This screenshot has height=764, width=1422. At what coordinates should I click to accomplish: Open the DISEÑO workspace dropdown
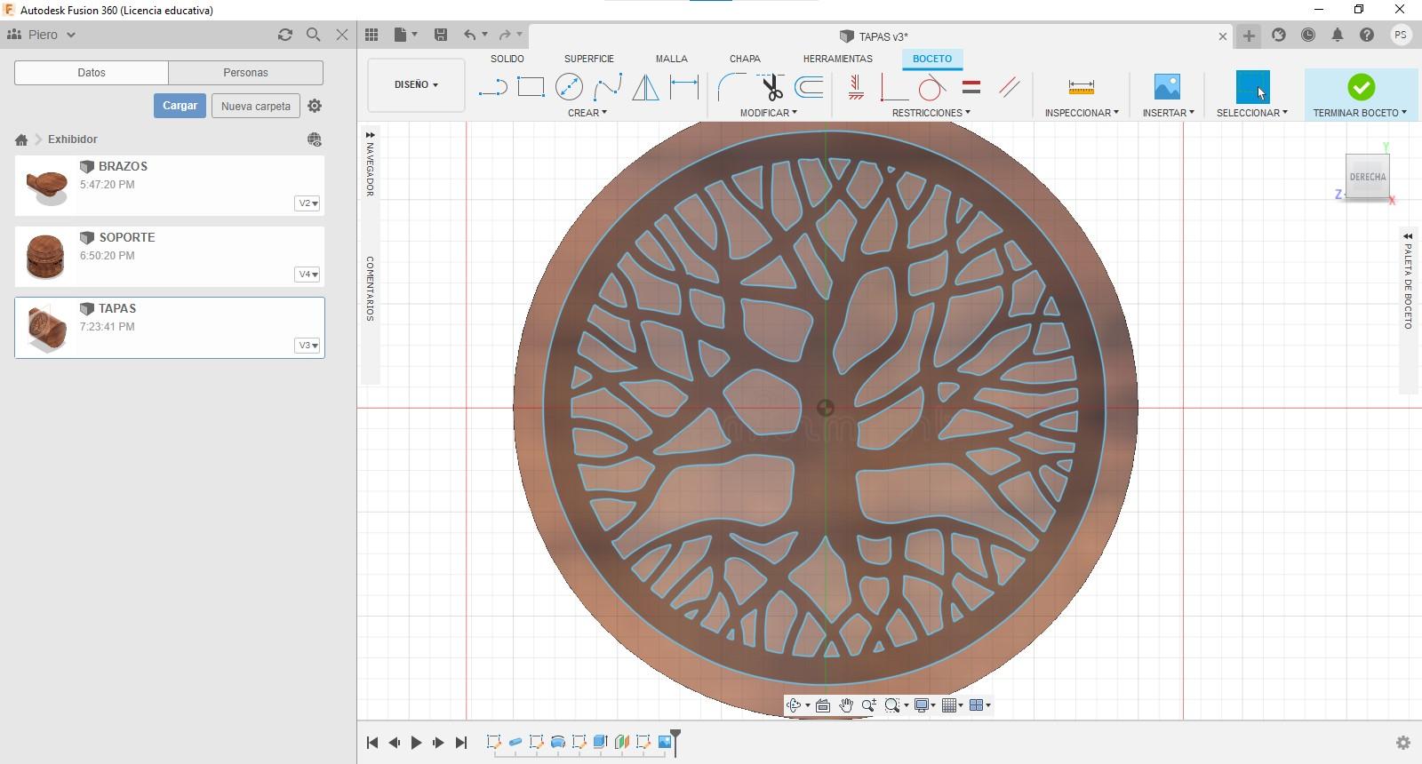[416, 85]
